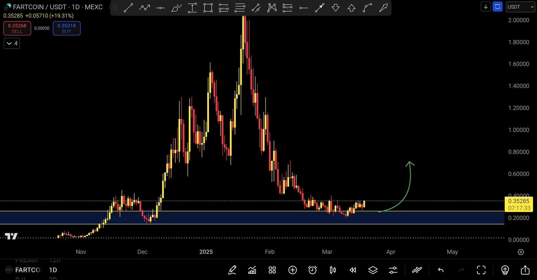Click the blue bracket button in top right
The image size is (537, 280).
point(498,7)
